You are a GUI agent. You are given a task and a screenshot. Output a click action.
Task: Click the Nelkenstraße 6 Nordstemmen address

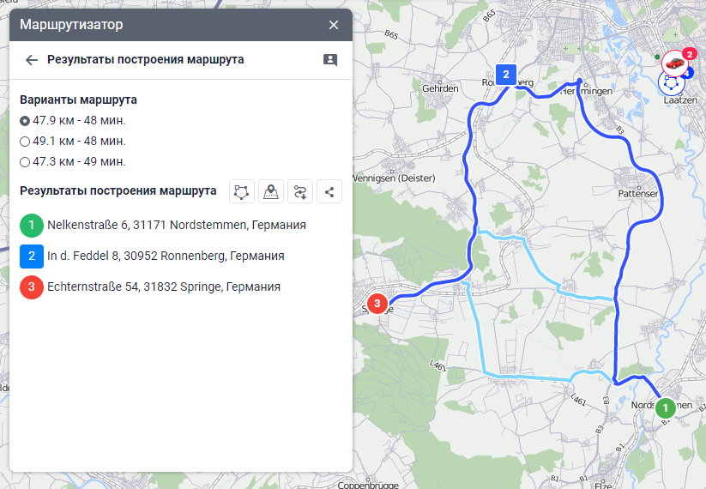[177, 226]
